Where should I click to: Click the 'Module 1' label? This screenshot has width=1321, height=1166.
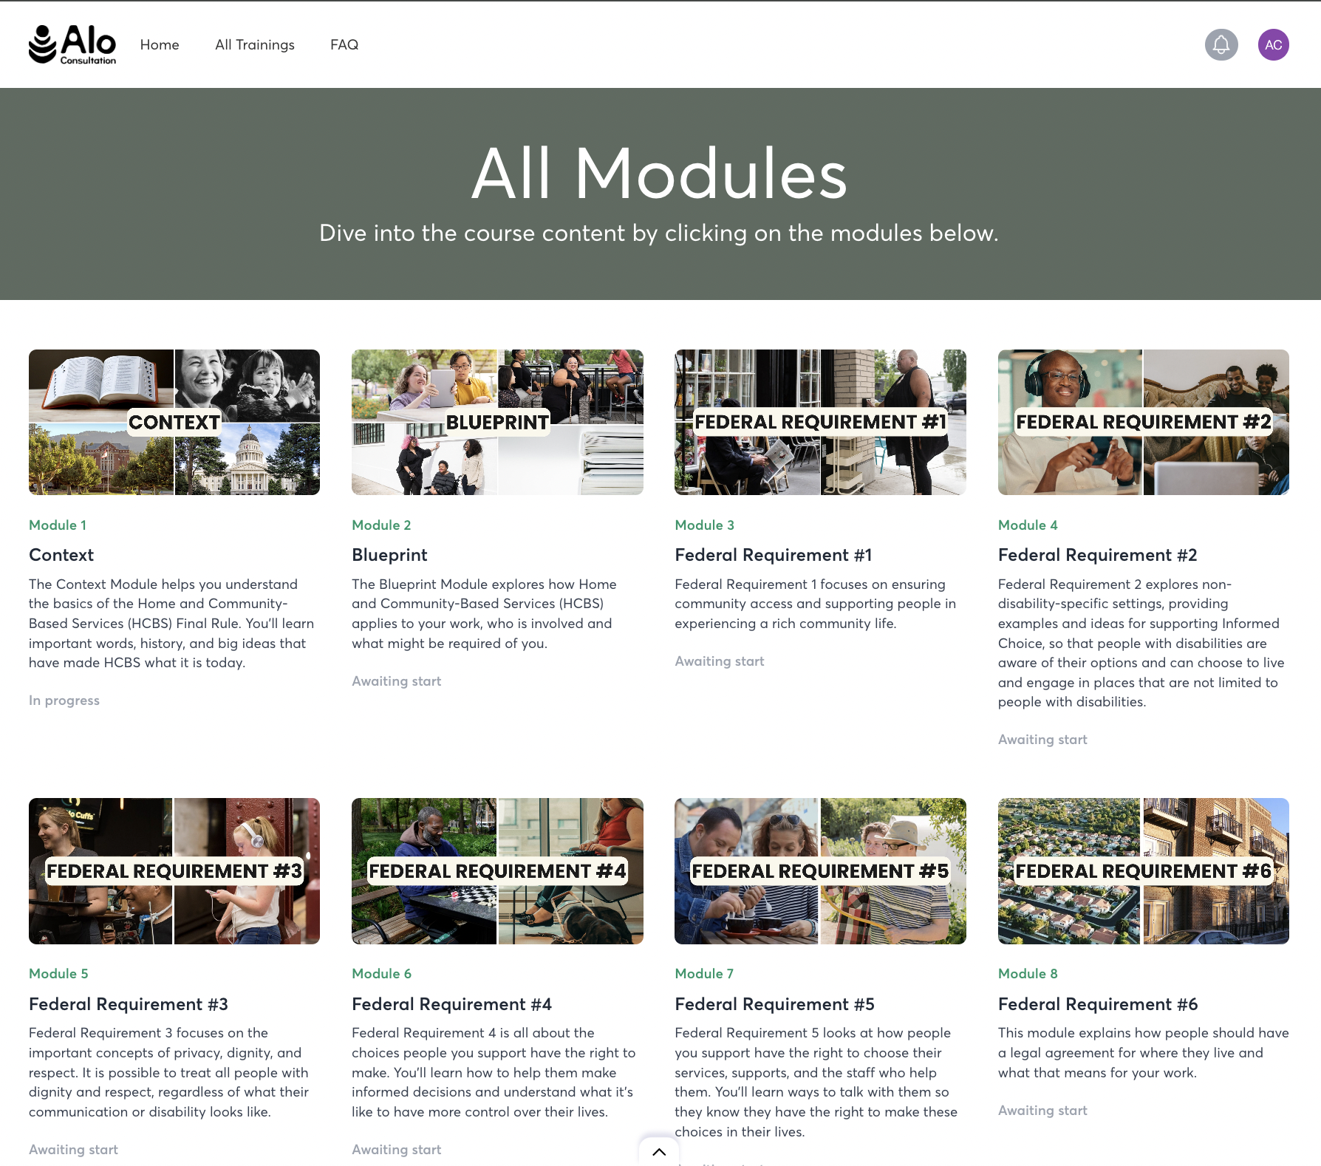pos(58,525)
